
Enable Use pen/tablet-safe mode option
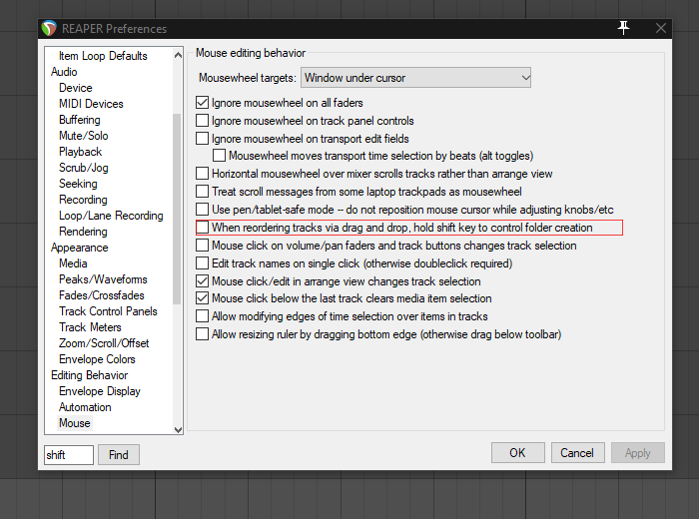click(202, 210)
